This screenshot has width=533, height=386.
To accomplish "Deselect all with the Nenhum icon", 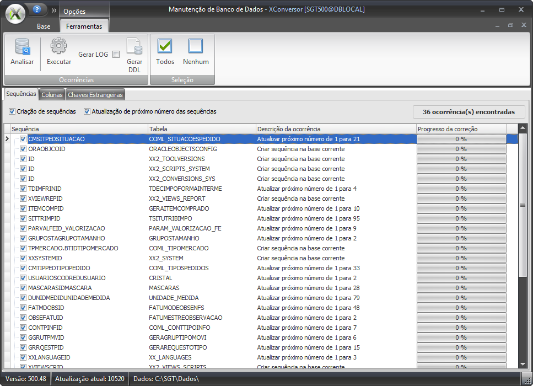I will pos(196,47).
